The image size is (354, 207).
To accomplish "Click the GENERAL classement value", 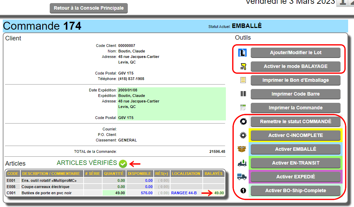I will pos(127,140).
